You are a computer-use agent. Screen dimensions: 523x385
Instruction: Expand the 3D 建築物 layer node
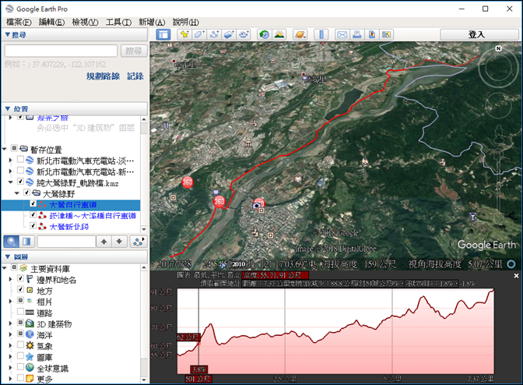click(x=11, y=323)
